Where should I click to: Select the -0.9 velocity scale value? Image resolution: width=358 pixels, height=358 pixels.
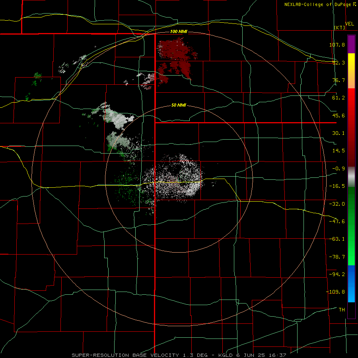coord(339,169)
